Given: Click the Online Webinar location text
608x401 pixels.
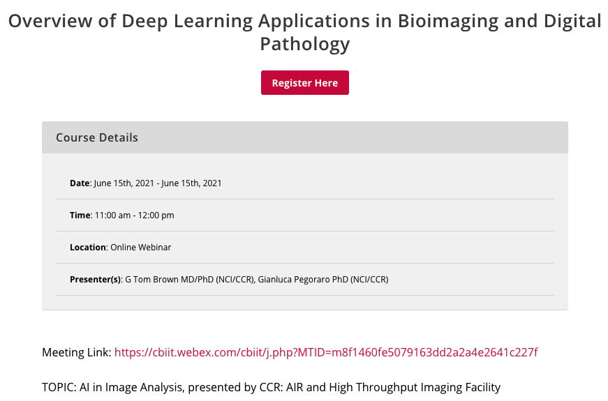Looking at the screenshot, I should (141, 248).
